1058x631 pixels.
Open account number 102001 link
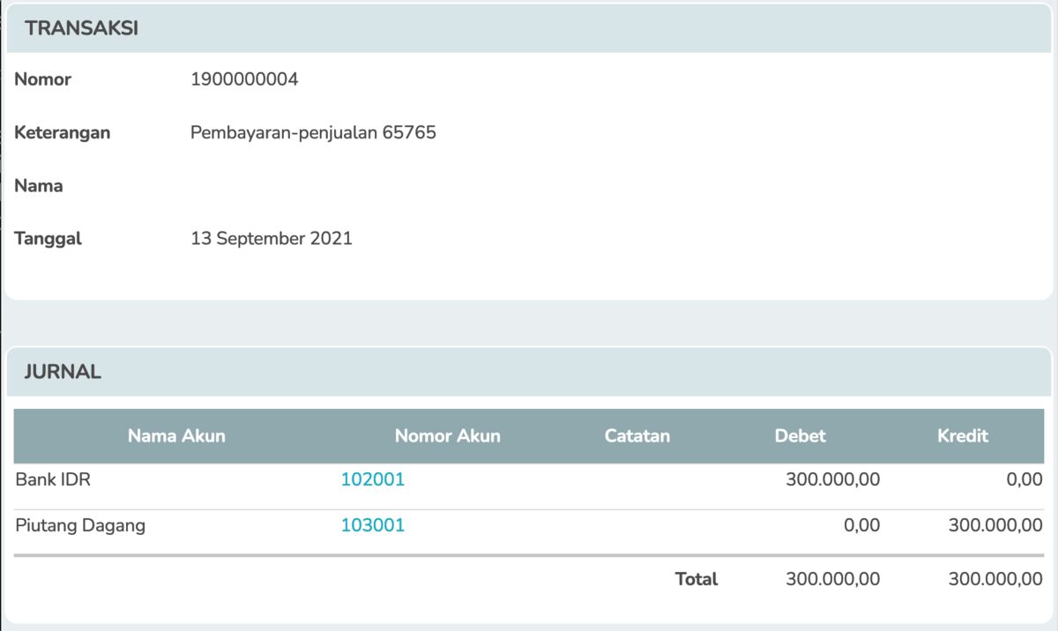coord(372,480)
